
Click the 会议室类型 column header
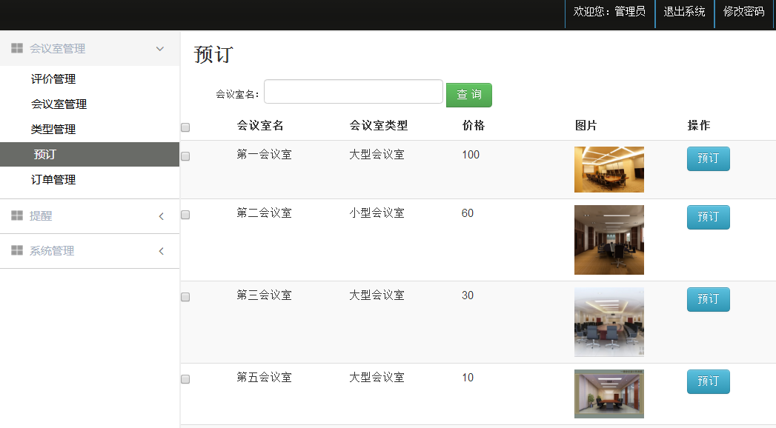(x=379, y=126)
